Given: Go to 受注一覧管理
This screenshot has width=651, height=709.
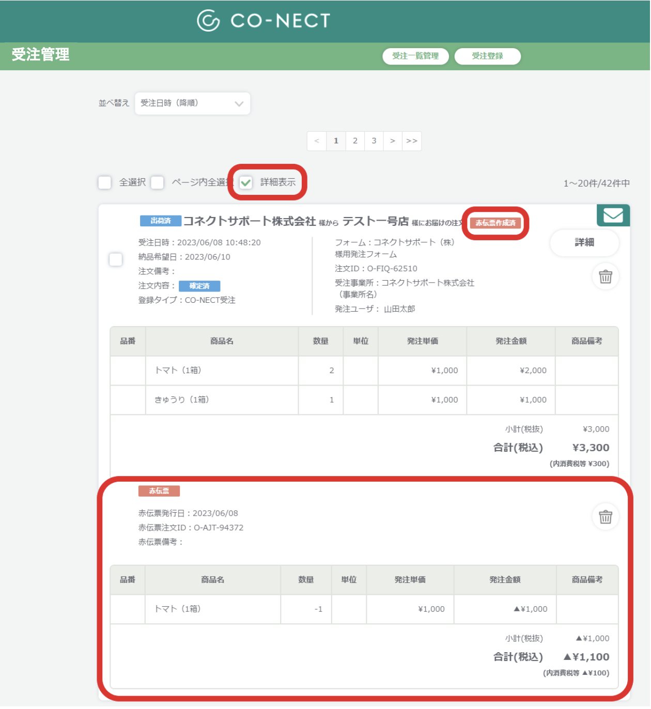Looking at the screenshot, I should (x=415, y=56).
